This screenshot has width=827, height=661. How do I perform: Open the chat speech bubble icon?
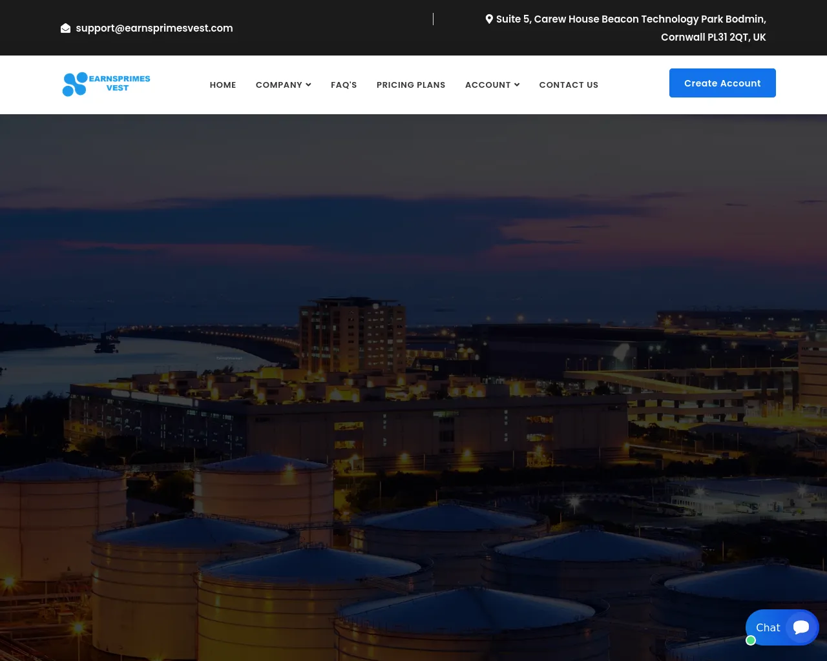801,627
